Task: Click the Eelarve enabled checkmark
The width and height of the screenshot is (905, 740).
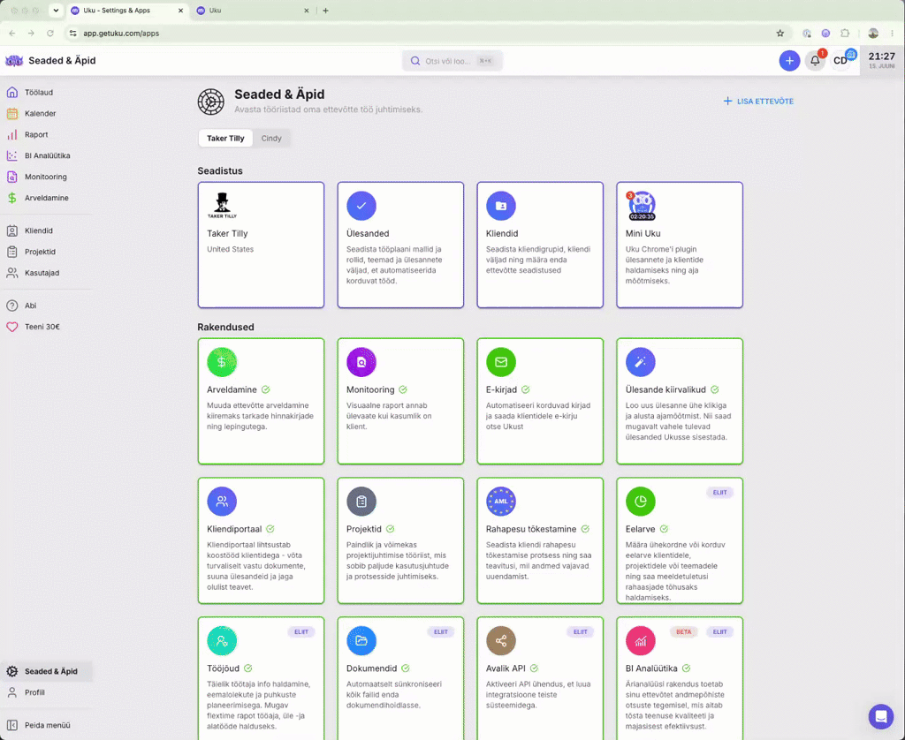Action: point(664,529)
